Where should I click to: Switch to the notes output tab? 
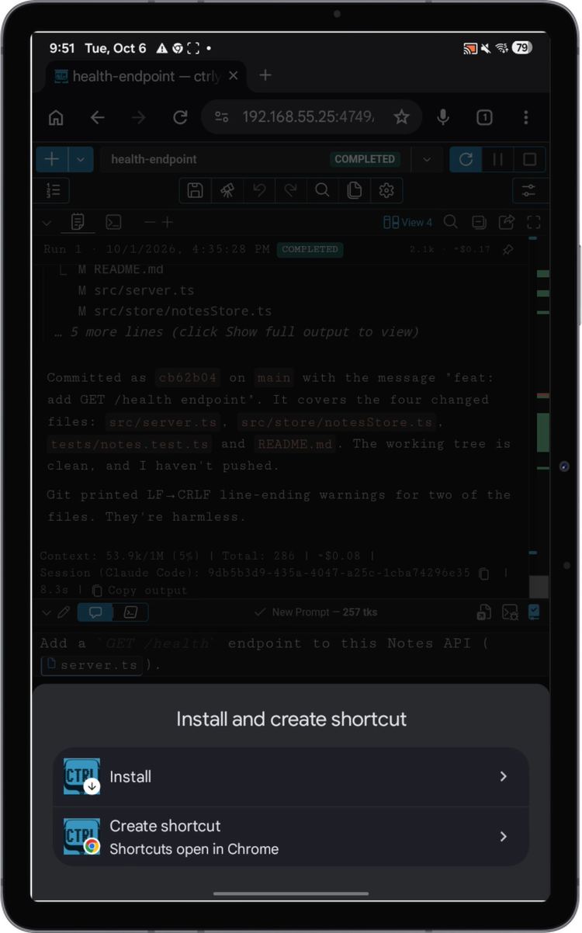tap(78, 222)
